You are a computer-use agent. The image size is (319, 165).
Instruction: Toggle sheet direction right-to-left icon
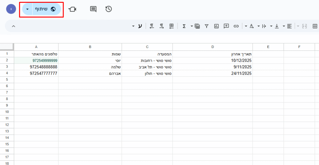171,26
